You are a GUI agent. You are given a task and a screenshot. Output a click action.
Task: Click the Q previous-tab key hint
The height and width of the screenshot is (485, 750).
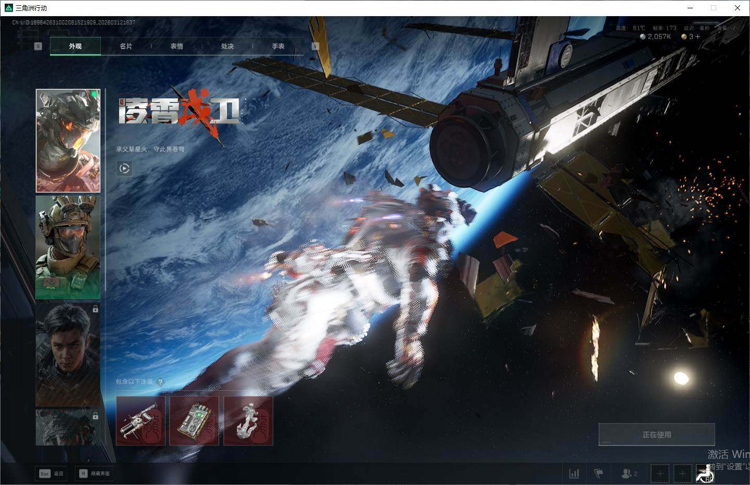[38, 46]
